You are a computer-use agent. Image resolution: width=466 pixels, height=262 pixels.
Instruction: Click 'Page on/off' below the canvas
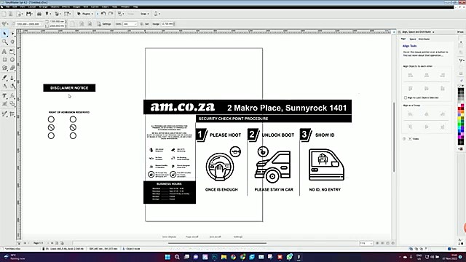(192, 237)
